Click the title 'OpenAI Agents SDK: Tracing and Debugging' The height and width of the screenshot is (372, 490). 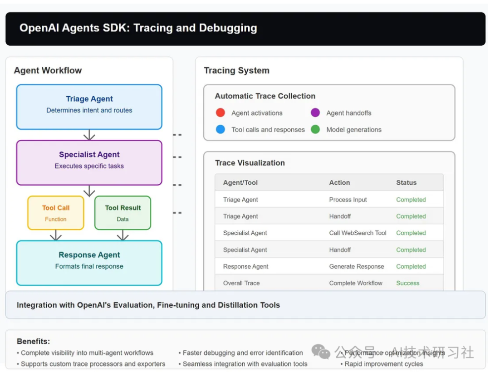click(138, 28)
